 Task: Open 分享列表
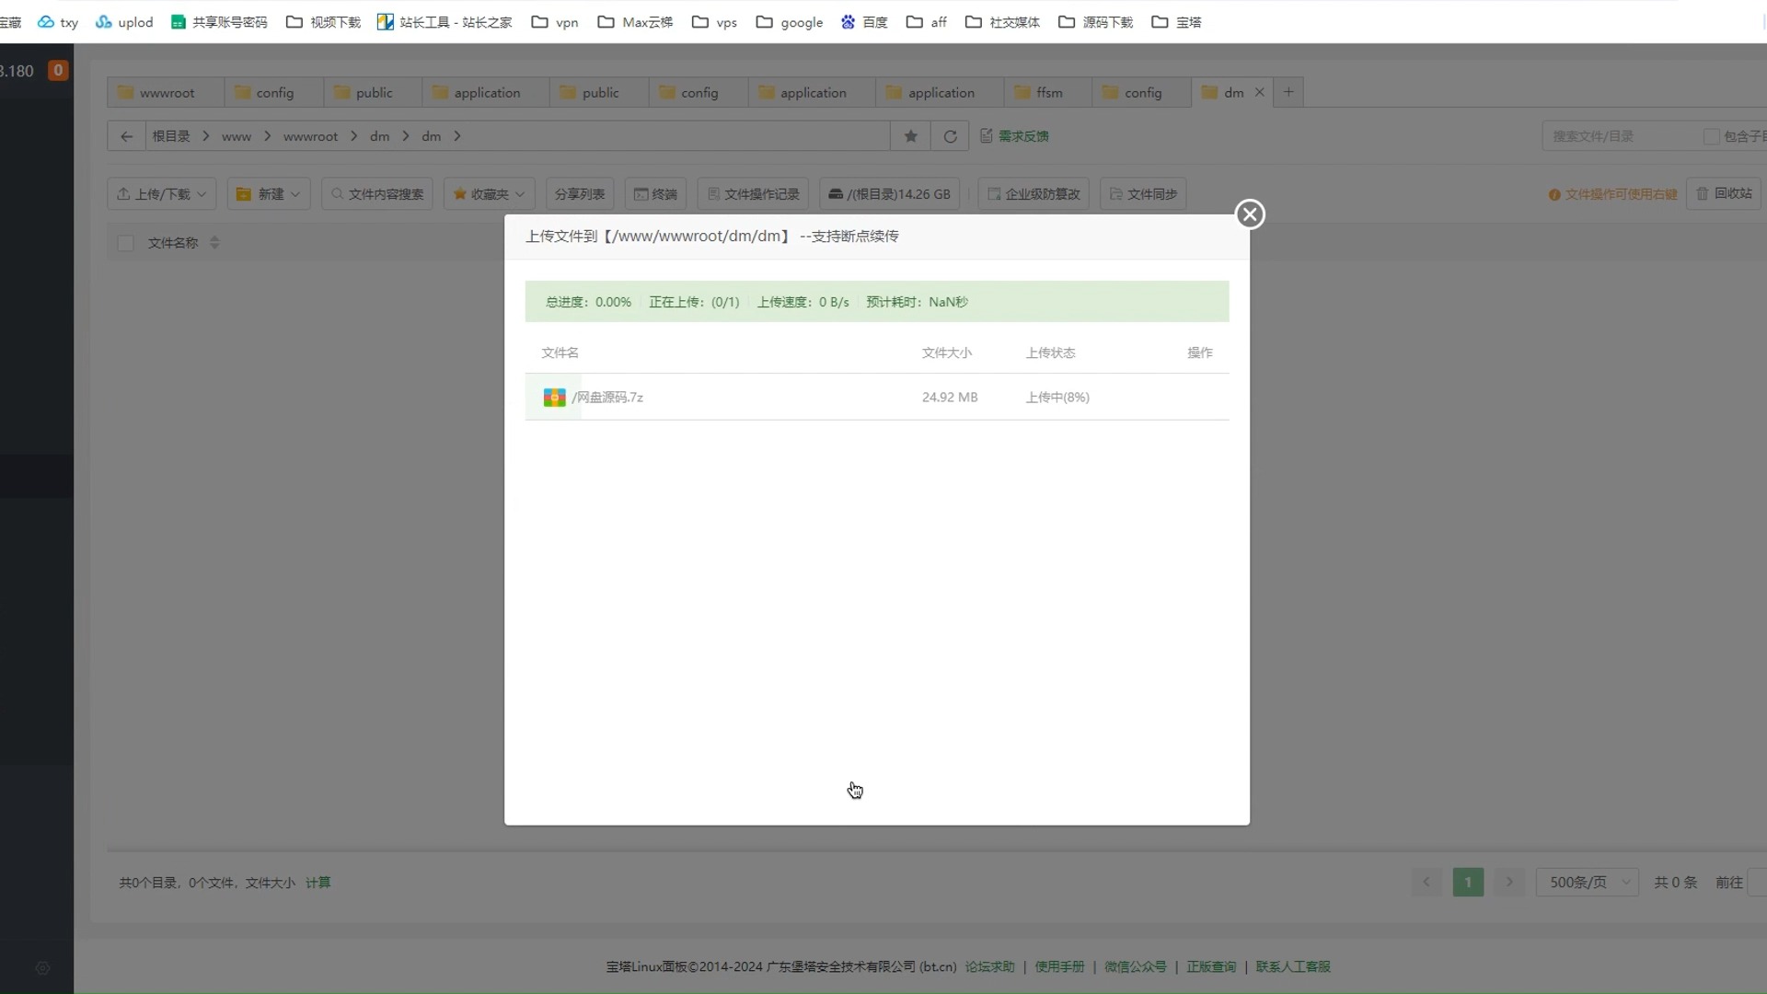[x=580, y=194]
